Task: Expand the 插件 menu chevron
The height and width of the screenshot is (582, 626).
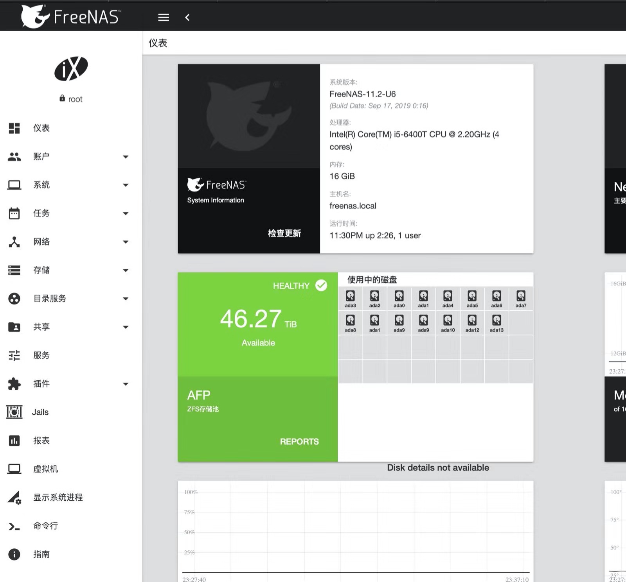Action: pos(126,384)
